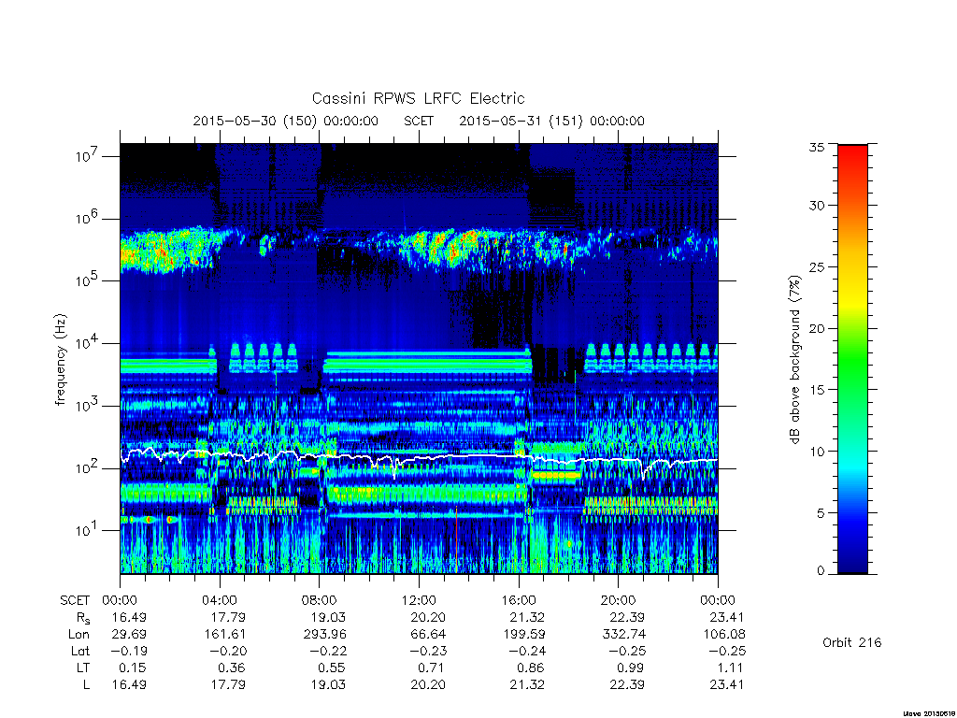Screen dimensions: 957x718
Task: Click the Rs row value 20.20
Action: (428, 617)
